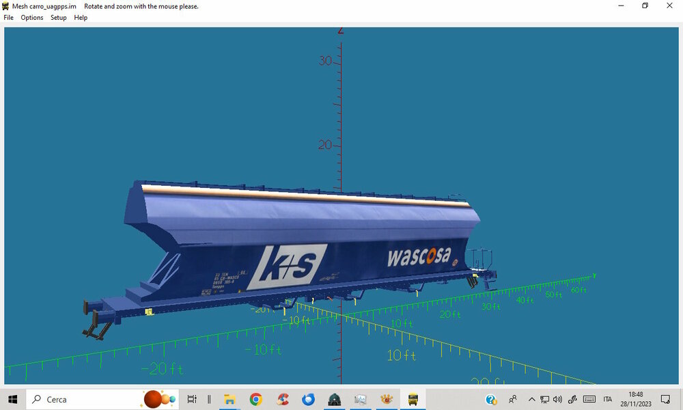Viewport: 683px width, 410px height.
Task: Open the People tray icon
Action: pos(513,399)
